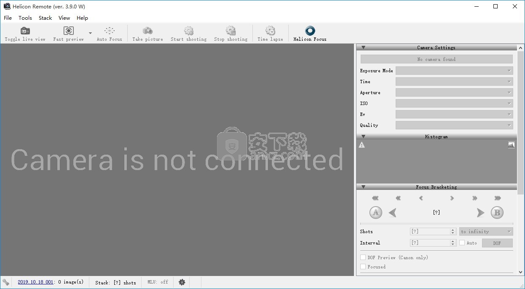
Task: Click the histogram warning triangle icon
Action: pyautogui.click(x=362, y=145)
